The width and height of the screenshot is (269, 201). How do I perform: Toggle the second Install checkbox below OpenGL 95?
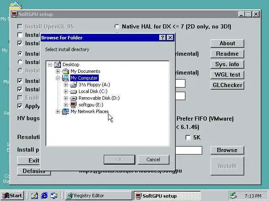click(x=20, y=35)
